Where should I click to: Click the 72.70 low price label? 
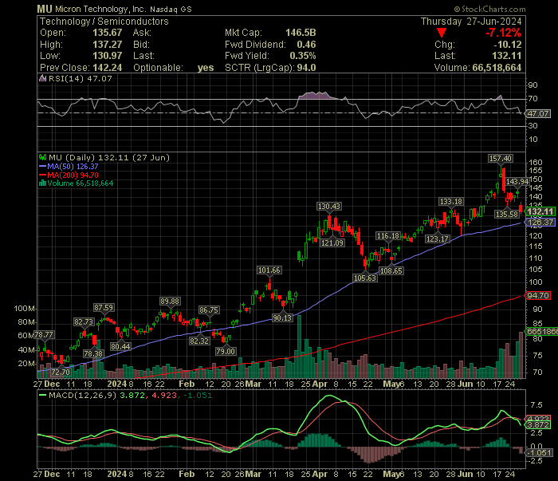pos(61,372)
